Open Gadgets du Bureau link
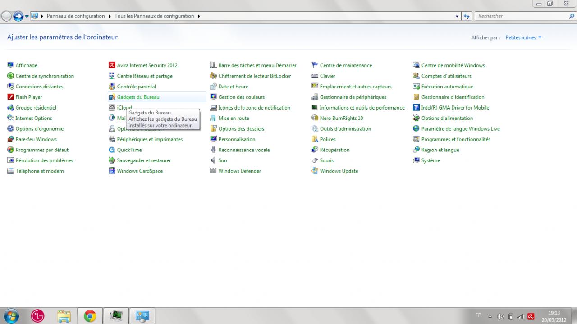577x324 pixels. click(138, 97)
